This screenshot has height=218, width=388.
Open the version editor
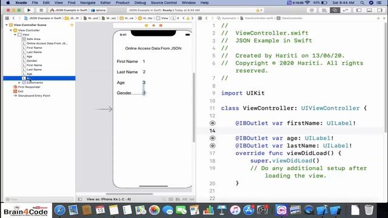click(x=345, y=10)
